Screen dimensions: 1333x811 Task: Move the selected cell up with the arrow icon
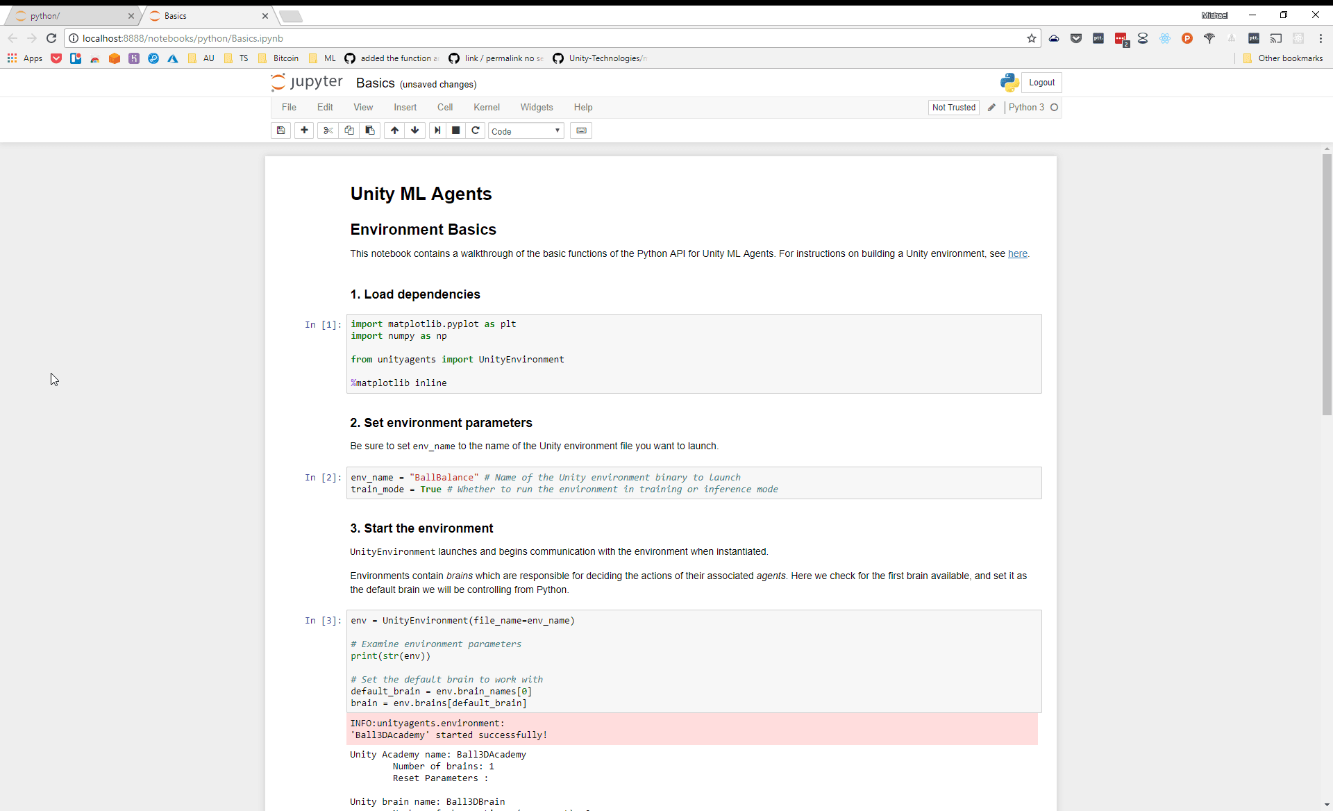click(394, 131)
